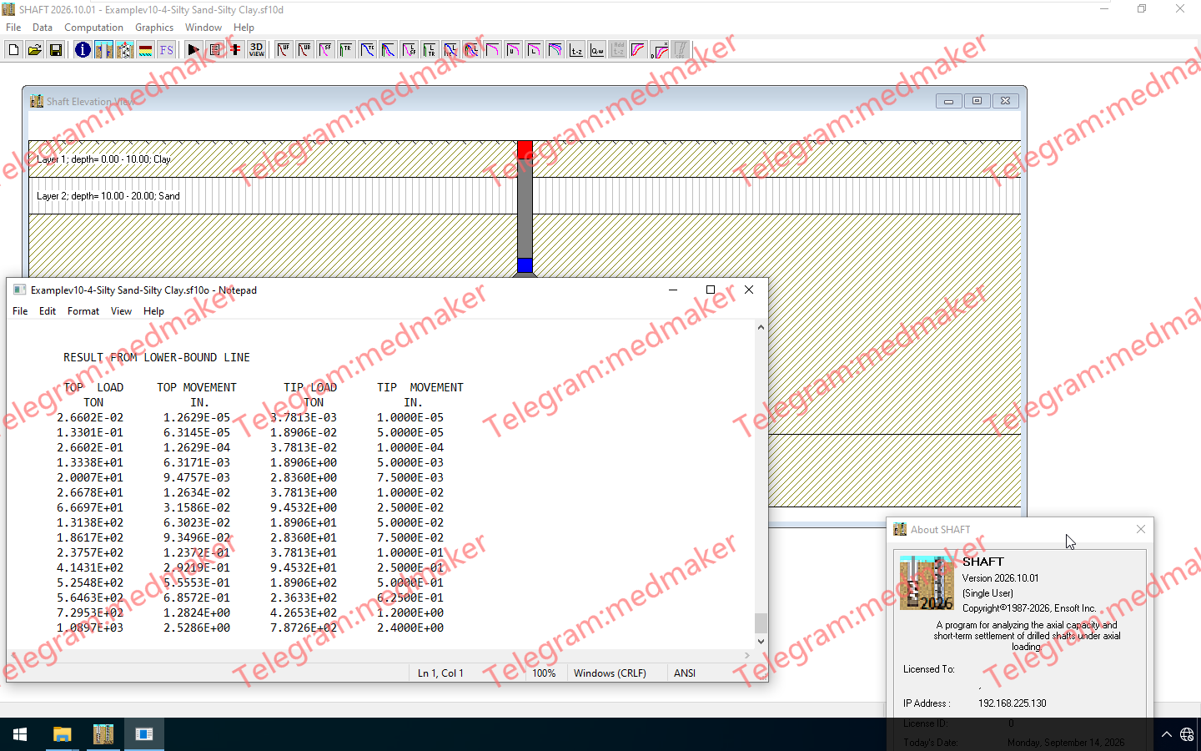Close the Shaft Elevation View window

pos(1005,101)
